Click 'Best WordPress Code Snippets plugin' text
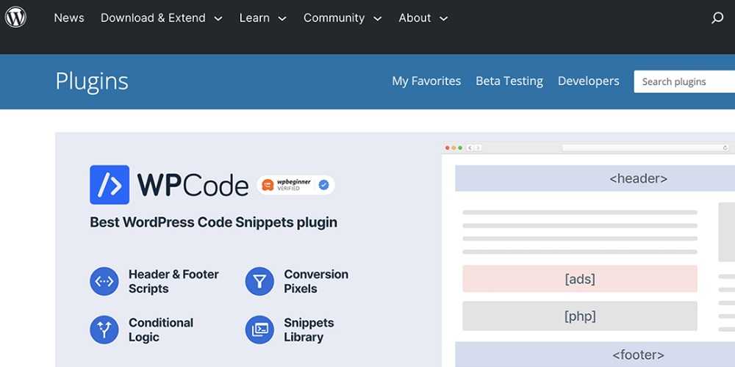This screenshot has width=735, height=367. click(213, 222)
